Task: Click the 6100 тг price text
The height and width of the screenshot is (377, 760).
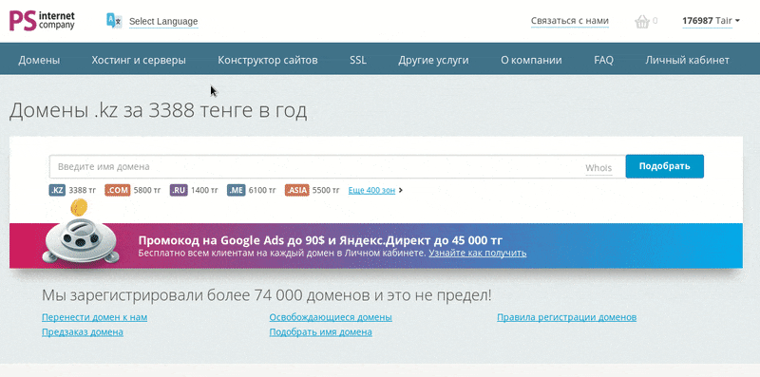Action: tap(262, 190)
